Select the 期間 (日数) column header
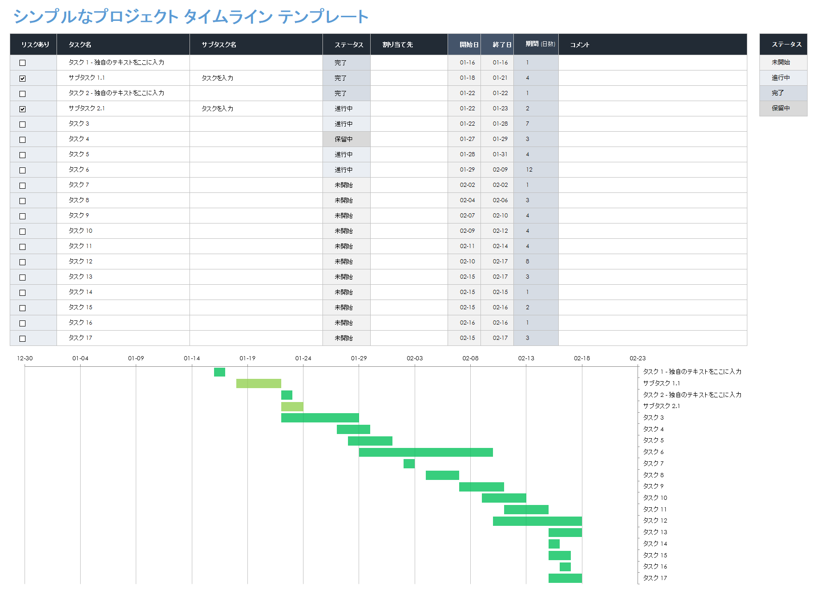Image resolution: width=815 pixels, height=594 pixels. tap(536, 45)
